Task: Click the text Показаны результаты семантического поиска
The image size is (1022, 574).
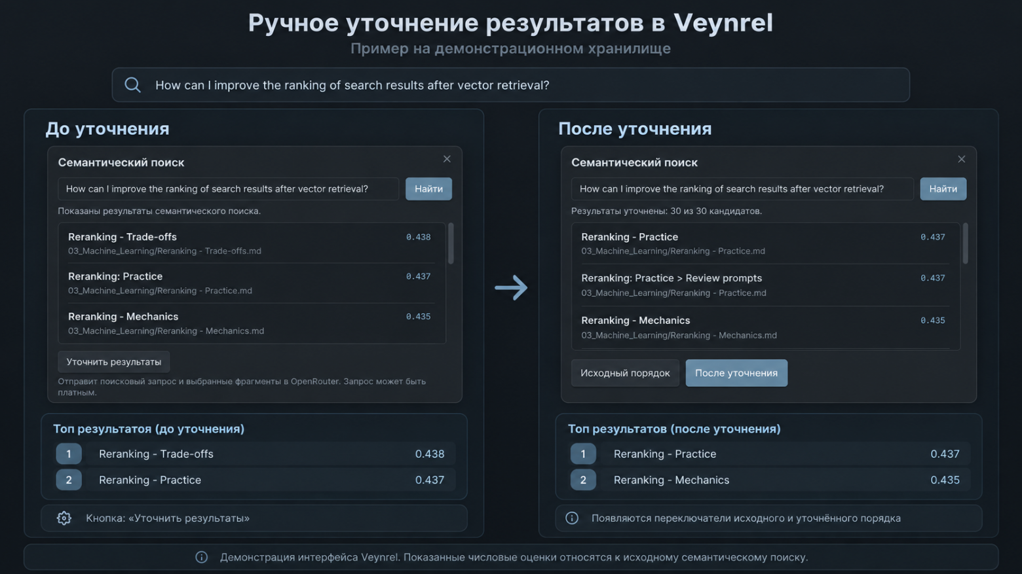Action: [159, 211]
